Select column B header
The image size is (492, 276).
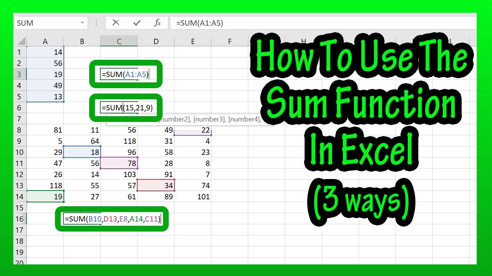click(82, 41)
